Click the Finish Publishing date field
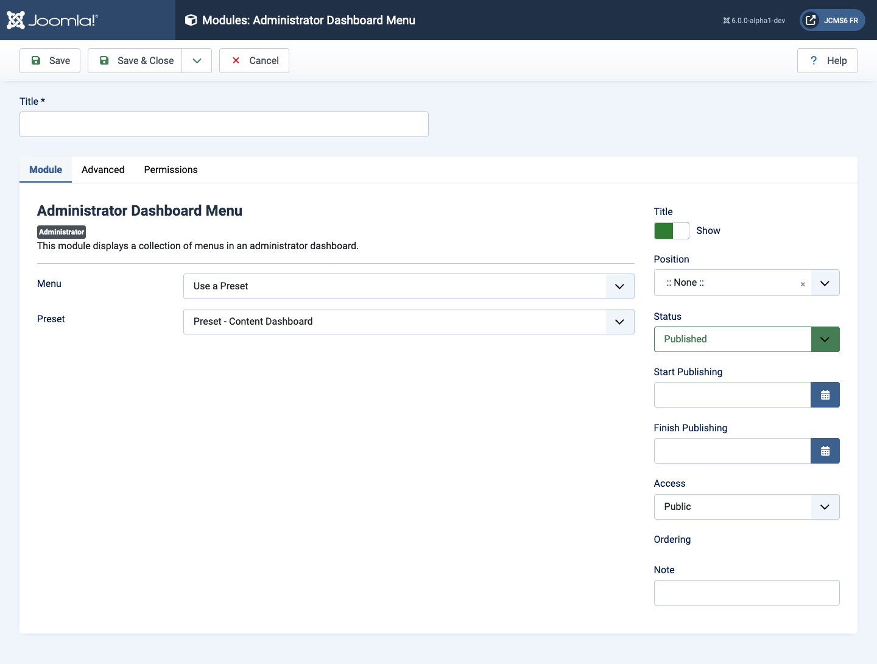The height and width of the screenshot is (664, 877). 732,451
